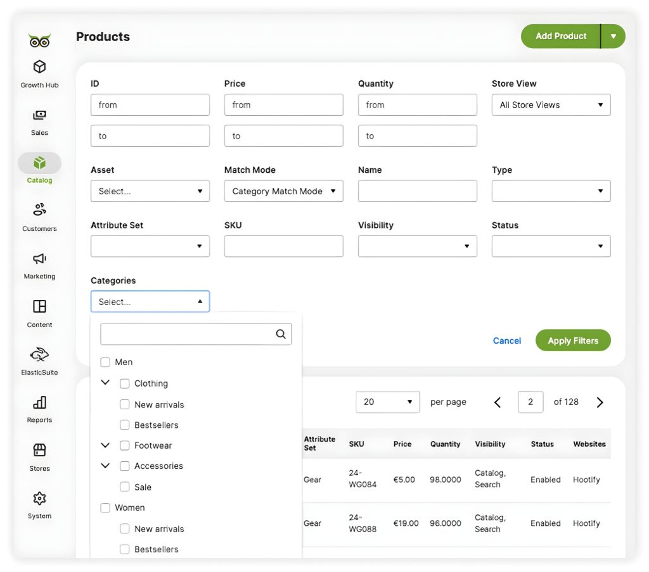
Task: Select the Catalog sidebar menu item
Action: pyautogui.click(x=39, y=169)
